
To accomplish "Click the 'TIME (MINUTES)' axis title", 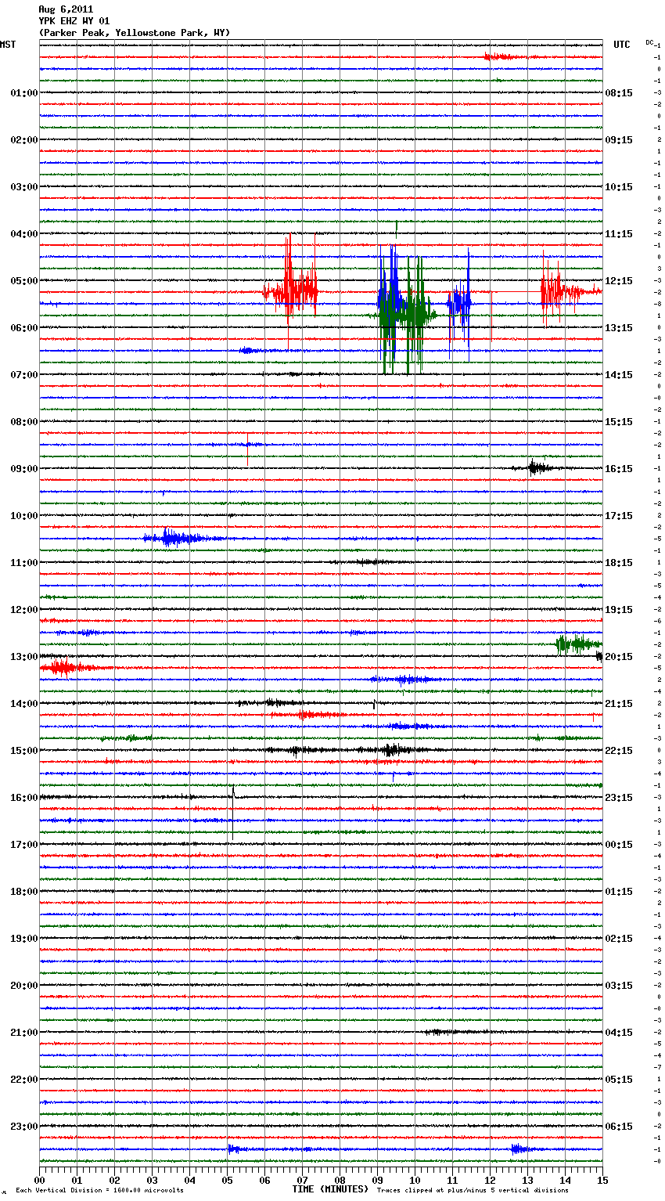I will point(330,1189).
